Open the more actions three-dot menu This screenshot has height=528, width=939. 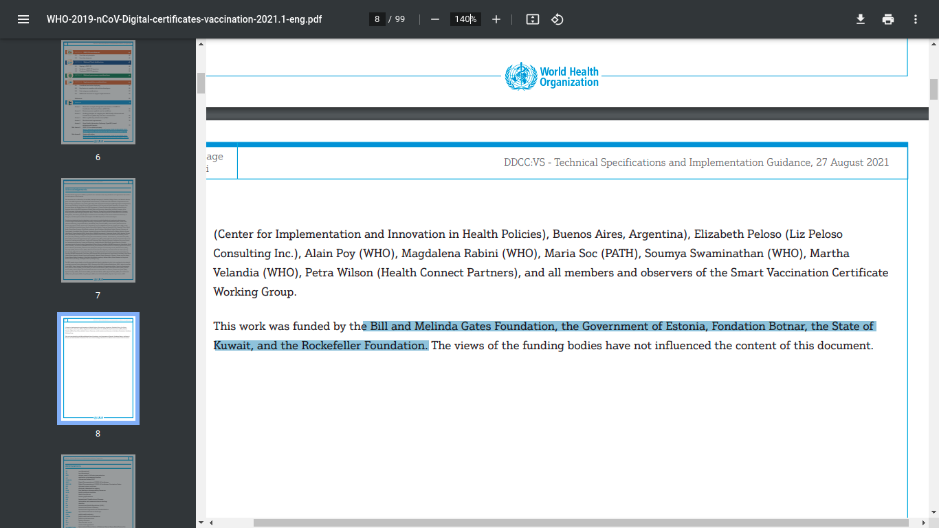916,19
